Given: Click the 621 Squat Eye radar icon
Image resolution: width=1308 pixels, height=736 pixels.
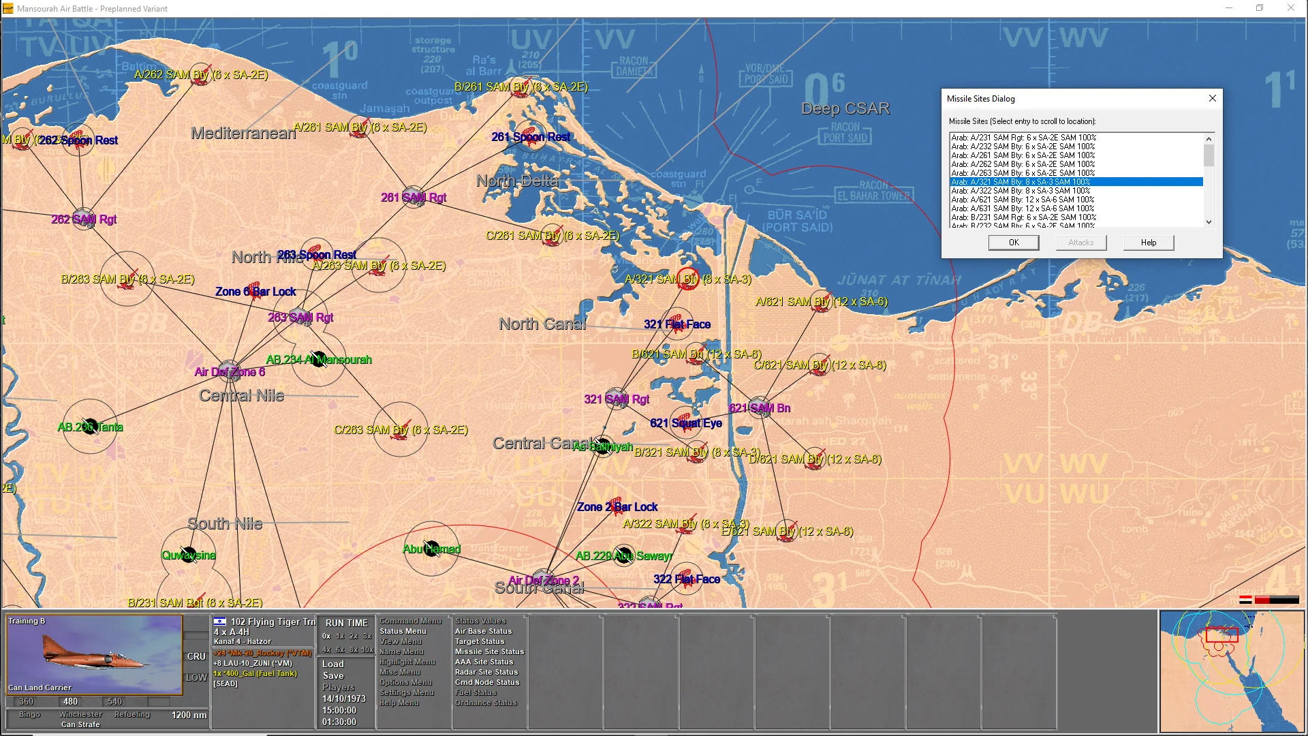Looking at the screenshot, I should click(x=685, y=423).
